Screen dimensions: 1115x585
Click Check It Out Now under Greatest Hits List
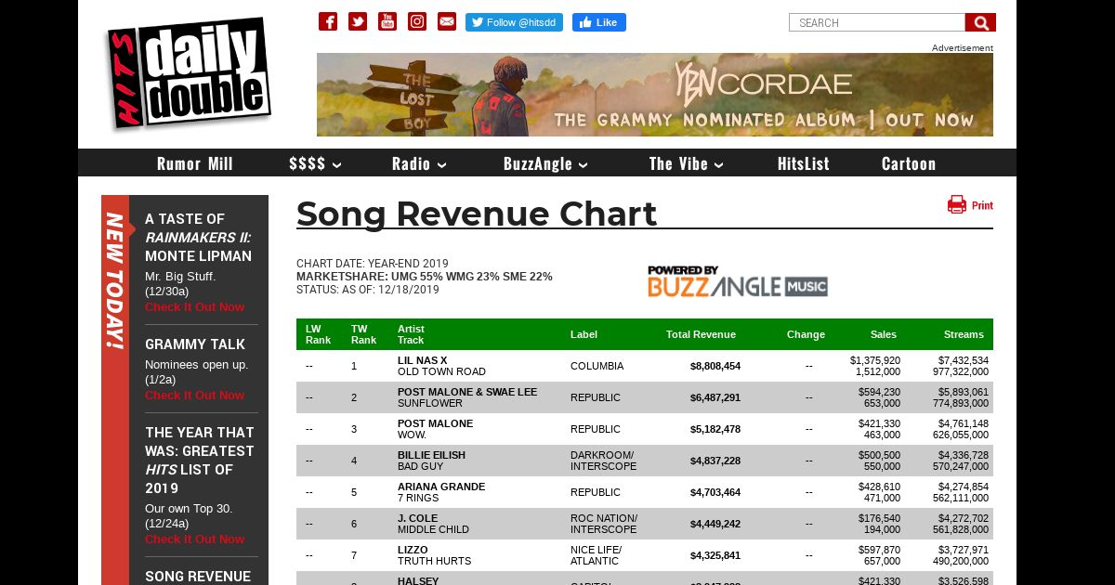point(194,539)
